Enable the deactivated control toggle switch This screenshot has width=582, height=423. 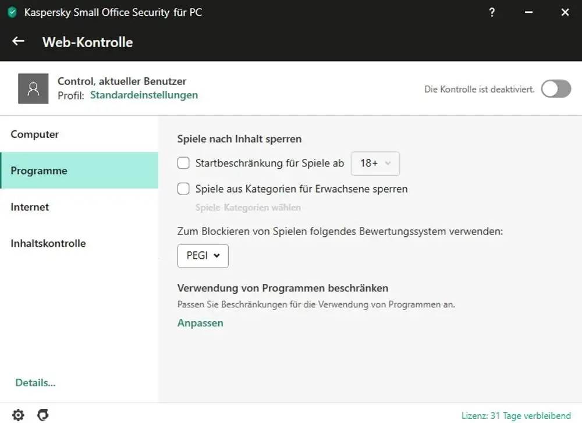point(556,89)
